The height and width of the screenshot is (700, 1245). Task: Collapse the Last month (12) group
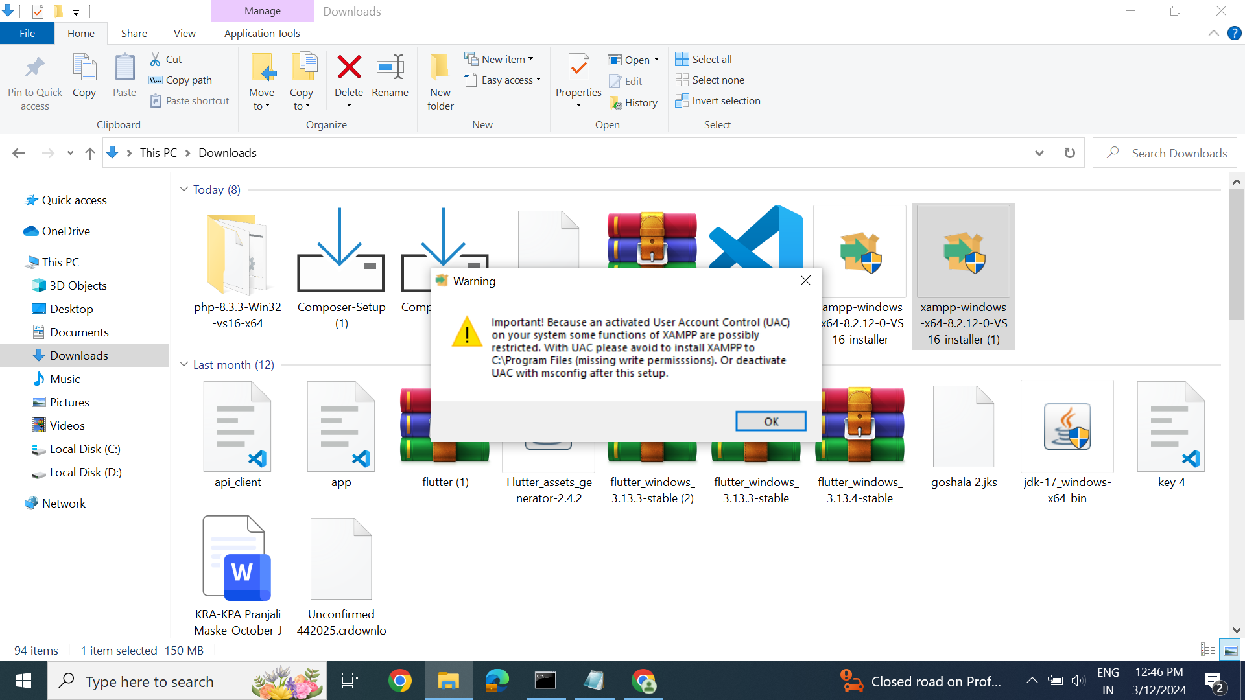pos(184,364)
